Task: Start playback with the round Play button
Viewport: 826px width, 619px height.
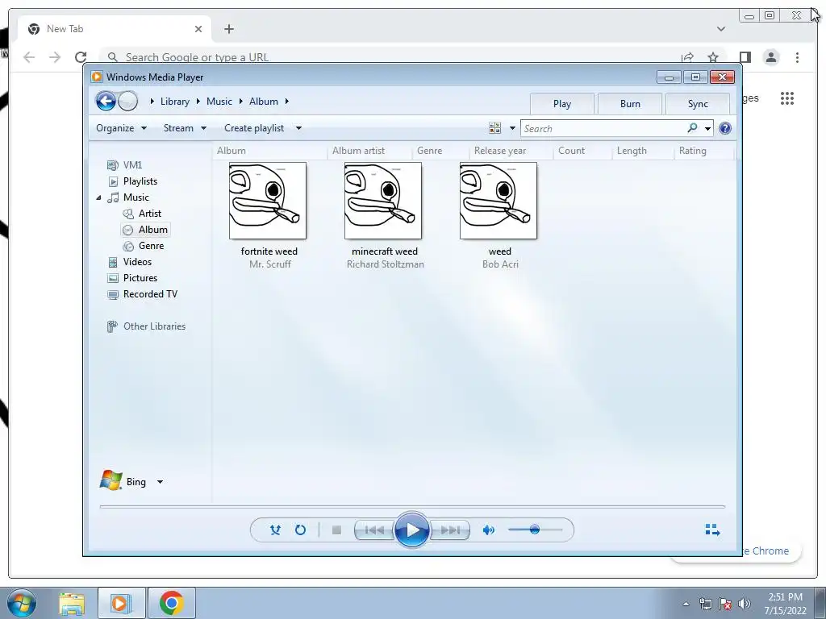Action: click(x=412, y=530)
